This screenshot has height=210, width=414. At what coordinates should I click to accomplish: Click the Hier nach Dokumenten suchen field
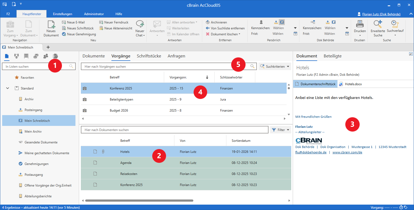coord(175,130)
